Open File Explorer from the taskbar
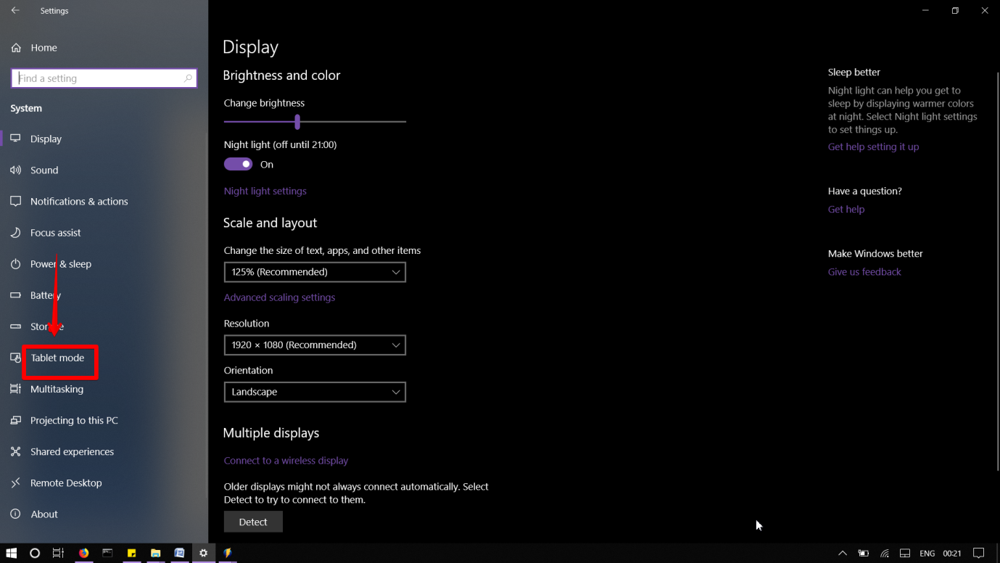The width and height of the screenshot is (1000, 563). (155, 553)
